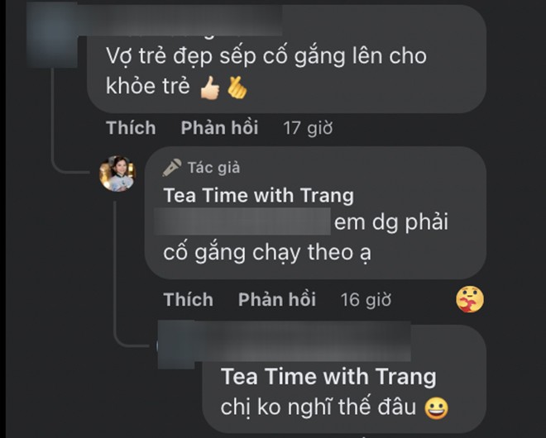546x438 pixels.
Task: Click Thích under the 16 giờ reply
Action: (189, 299)
